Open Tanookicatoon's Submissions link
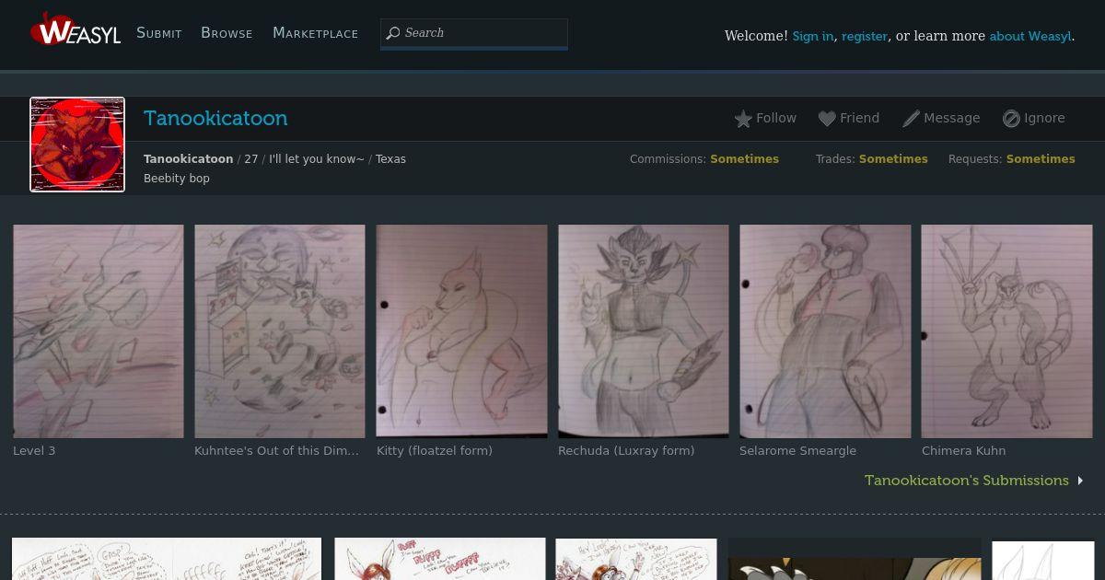 click(967, 481)
